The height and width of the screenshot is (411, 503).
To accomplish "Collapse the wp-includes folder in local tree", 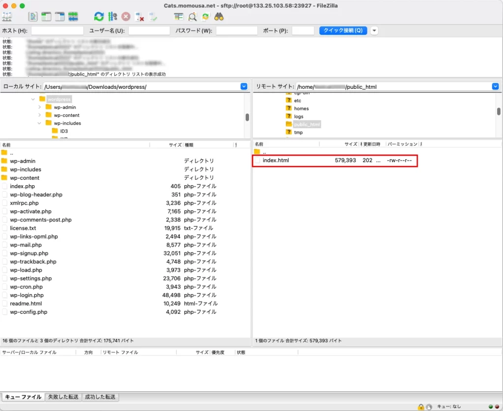I will pyautogui.click(x=40, y=123).
